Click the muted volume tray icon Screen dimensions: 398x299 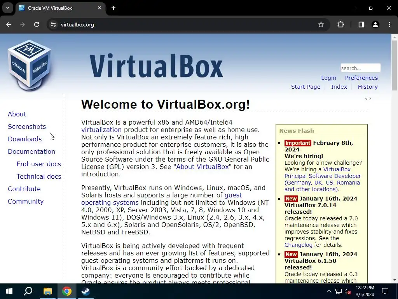point(348,291)
